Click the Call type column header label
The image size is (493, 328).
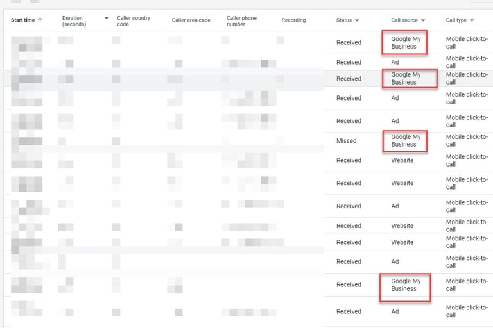(456, 20)
